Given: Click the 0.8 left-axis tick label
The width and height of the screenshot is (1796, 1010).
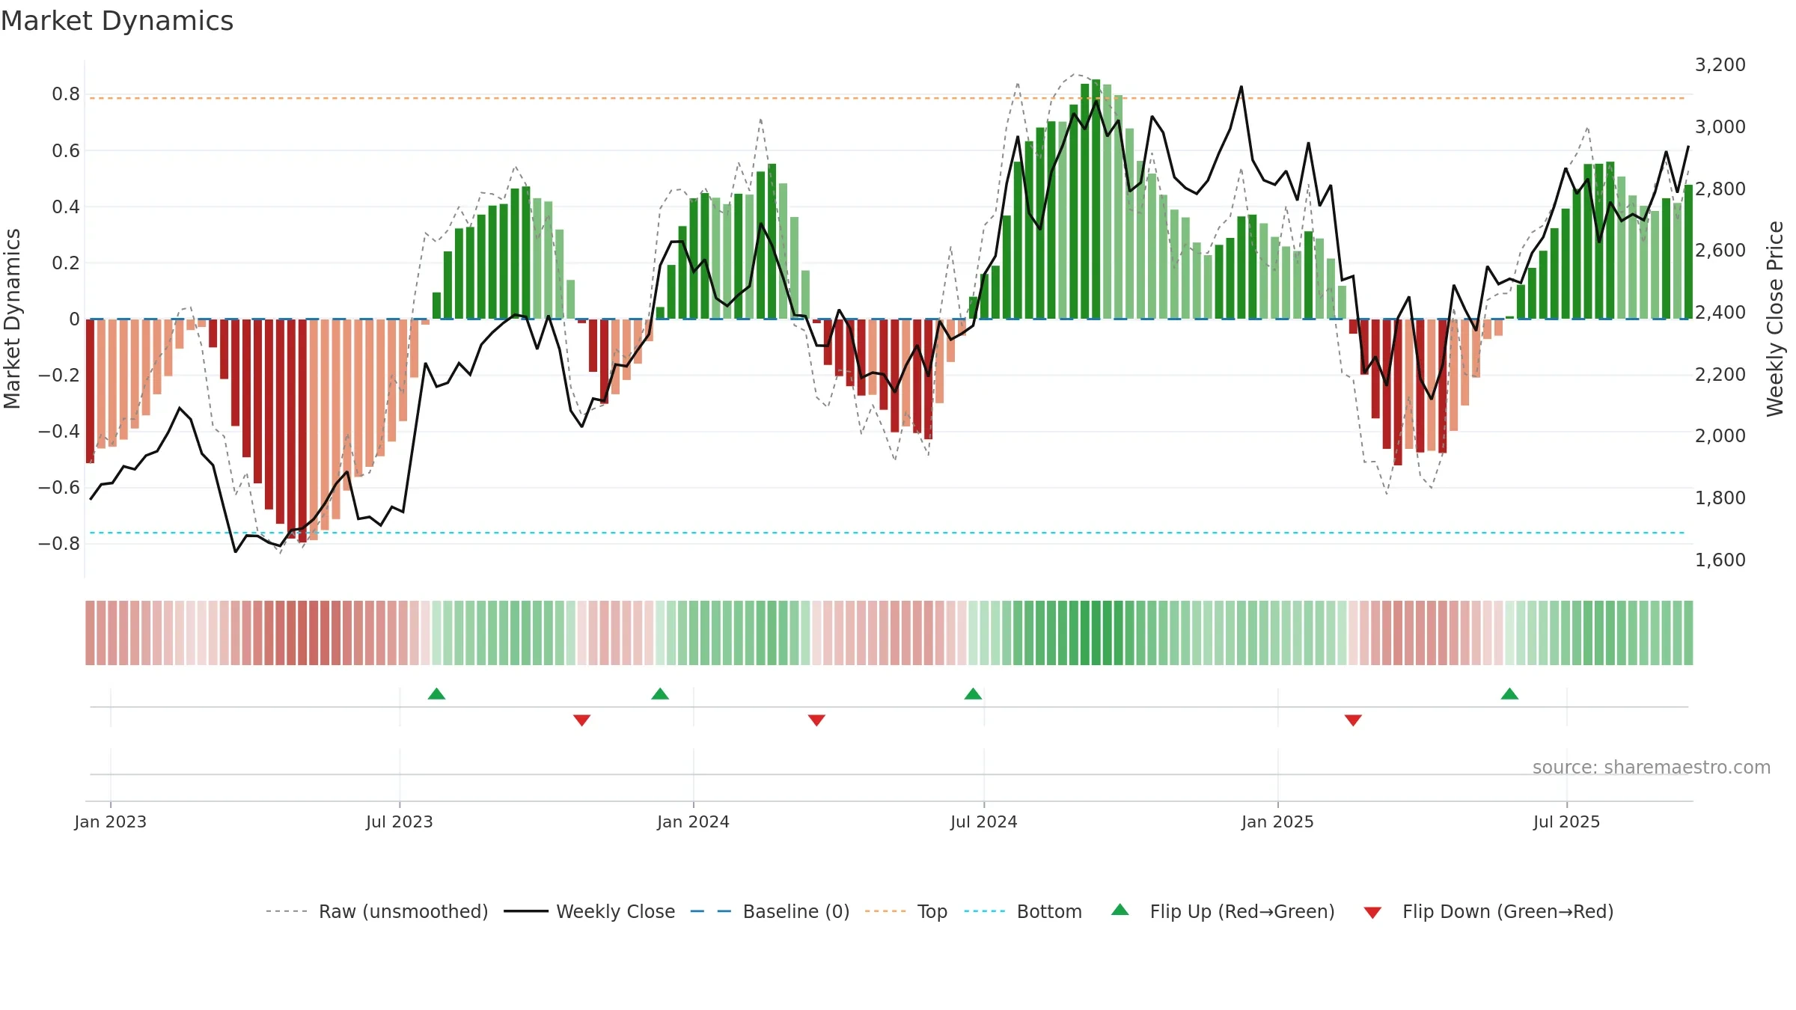Looking at the screenshot, I should tap(66, 94).
